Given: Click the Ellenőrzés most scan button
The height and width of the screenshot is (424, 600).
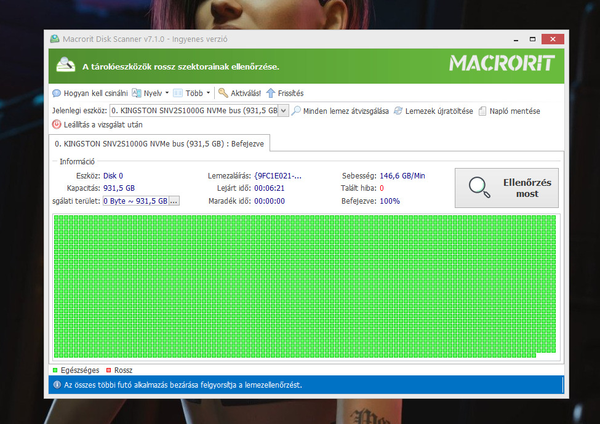Looking at the screenshot, I should point(506,188).
